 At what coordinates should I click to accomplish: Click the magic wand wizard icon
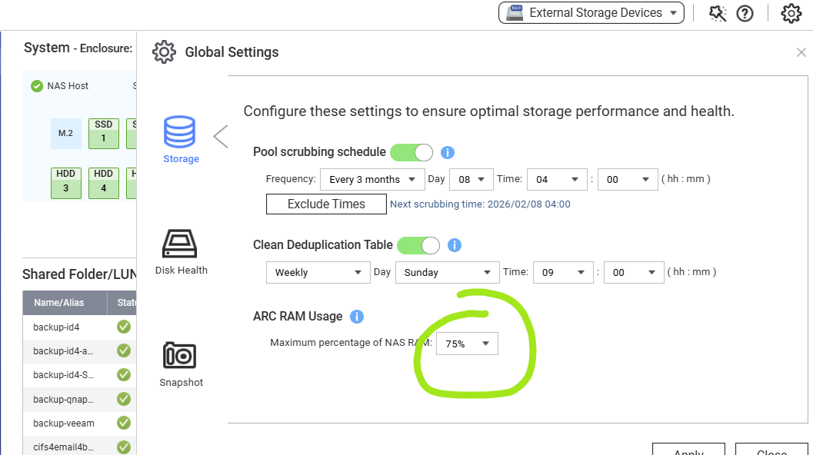[718, 13]
